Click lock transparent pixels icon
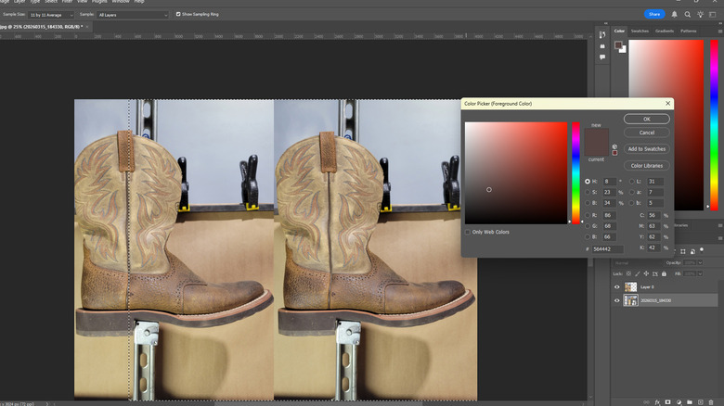 (628, 273)
